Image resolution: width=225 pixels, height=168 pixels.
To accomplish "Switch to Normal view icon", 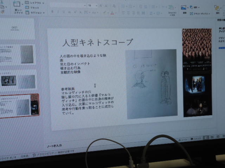I will click(206, 138).
